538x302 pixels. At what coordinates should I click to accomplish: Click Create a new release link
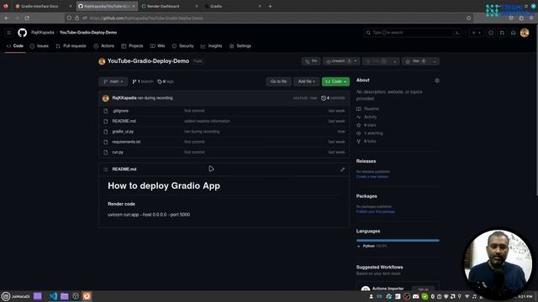pyautogui.click(x=372, y=177)
